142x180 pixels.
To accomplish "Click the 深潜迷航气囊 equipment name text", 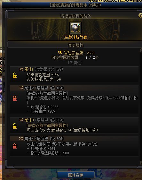I will pyautogui.click(x=75, y=37).
